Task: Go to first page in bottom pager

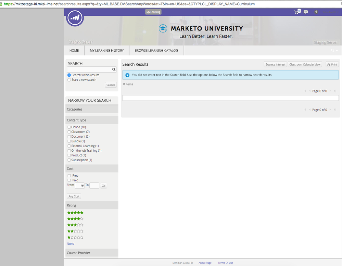Action: coord(305,110)
